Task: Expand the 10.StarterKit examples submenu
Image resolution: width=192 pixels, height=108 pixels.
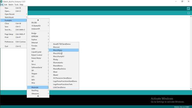Action: pyautogui.click(x=38, y=26)
